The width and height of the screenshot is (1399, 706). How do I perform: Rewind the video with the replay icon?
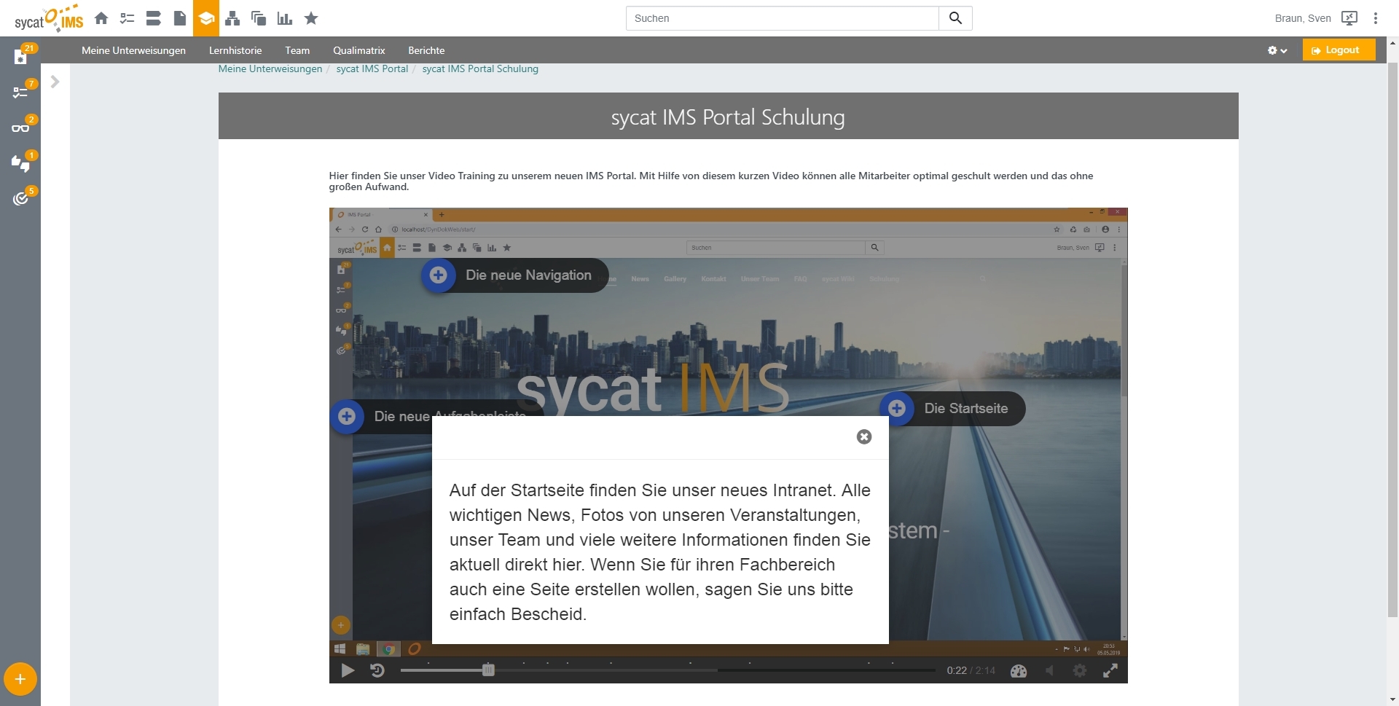(377, 670)
